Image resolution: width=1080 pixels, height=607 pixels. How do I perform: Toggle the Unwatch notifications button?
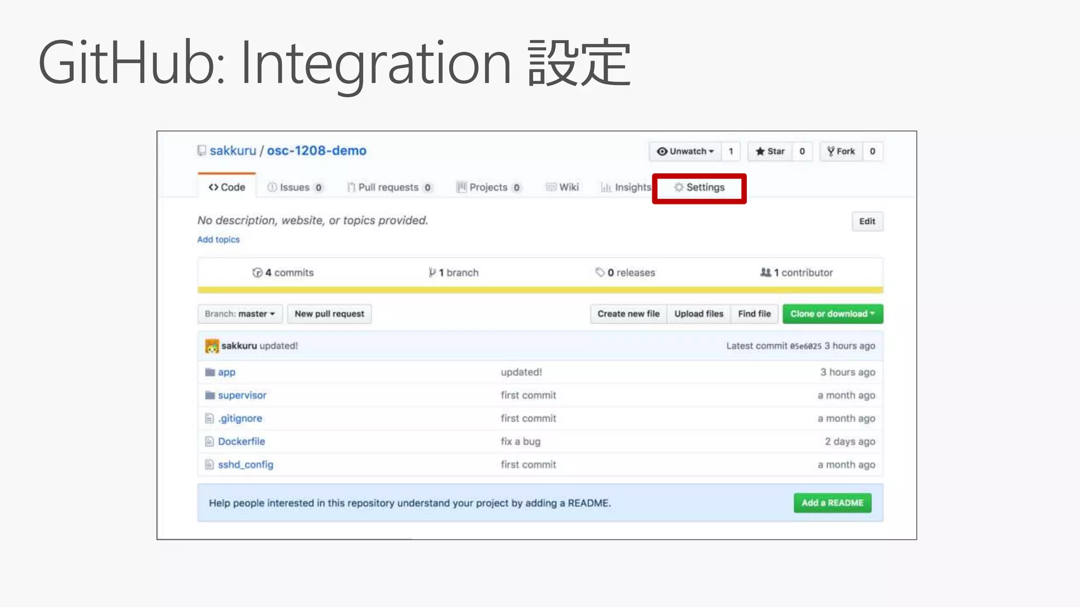(685, 151)
